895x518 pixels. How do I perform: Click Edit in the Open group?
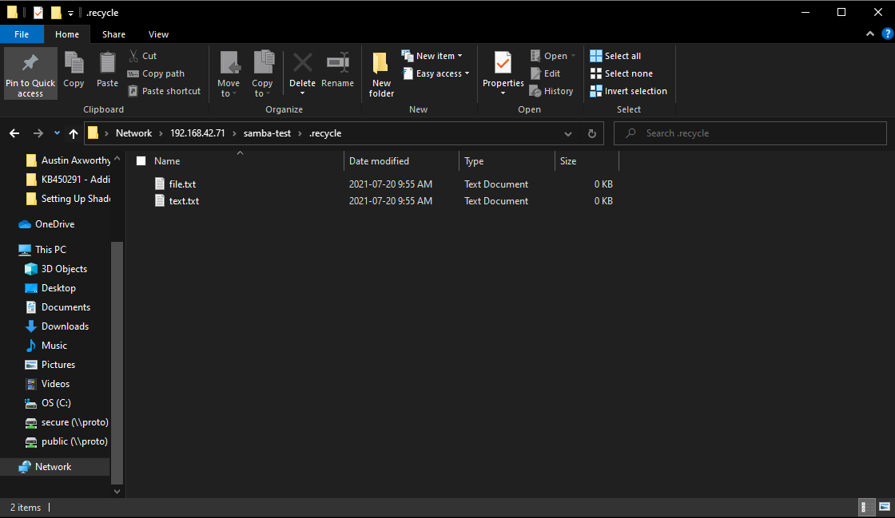[546, 73]
